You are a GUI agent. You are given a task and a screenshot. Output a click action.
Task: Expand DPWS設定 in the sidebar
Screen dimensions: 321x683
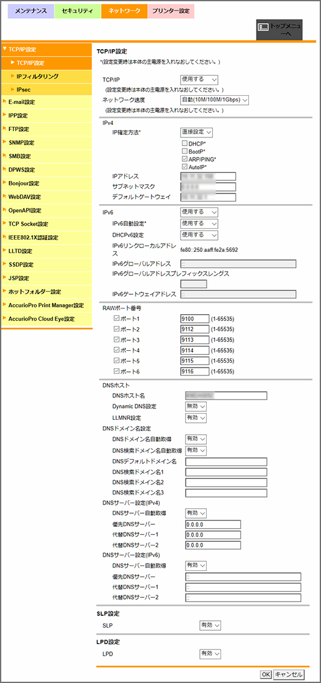click(x=47, y=170)
